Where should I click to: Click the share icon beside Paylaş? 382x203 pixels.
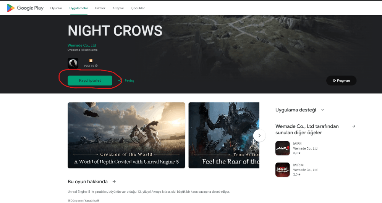pyautogui.click(x=120, y=81)
